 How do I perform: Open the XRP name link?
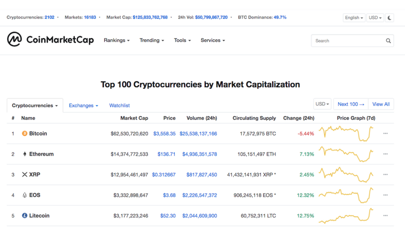[x=35, y=175]
